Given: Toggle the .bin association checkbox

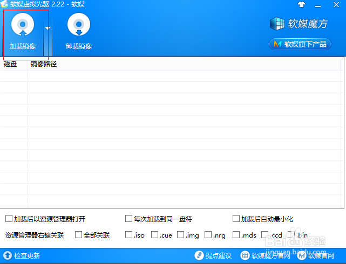Looking at the screenshot, I should (x=291, y=235).
